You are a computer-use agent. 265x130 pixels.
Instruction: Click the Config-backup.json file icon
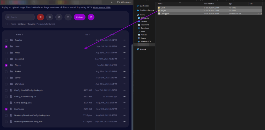coord(11,103)
